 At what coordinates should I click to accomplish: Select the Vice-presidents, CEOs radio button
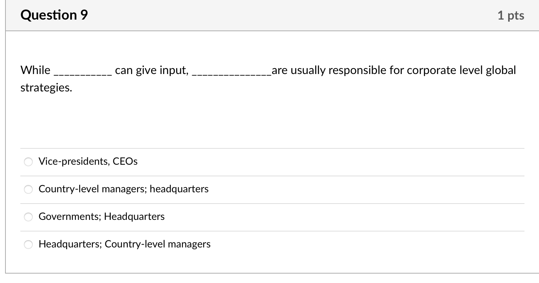(28, 161)
